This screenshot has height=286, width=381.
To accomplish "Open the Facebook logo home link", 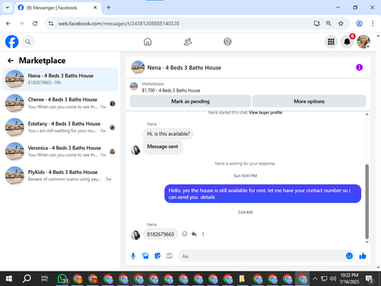I will tap(12, 42).
